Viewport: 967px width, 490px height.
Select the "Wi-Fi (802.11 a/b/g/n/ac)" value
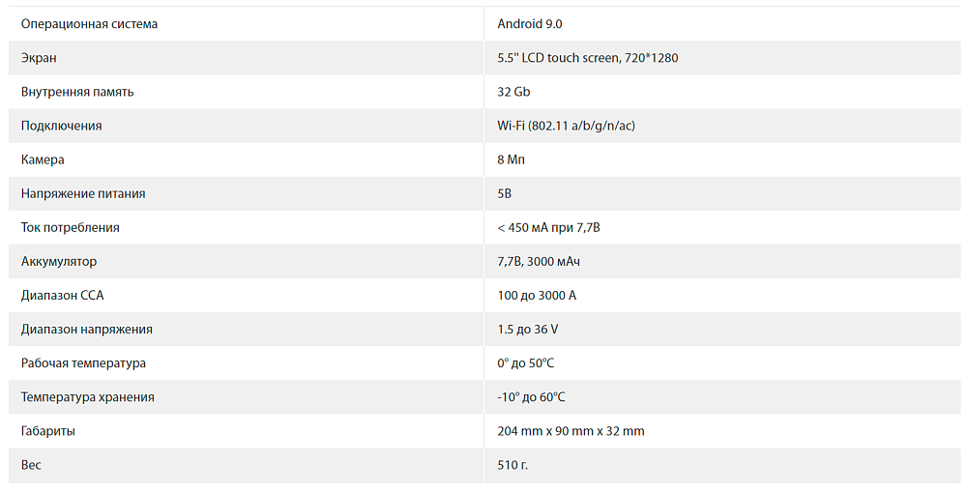tap(566, 126)
